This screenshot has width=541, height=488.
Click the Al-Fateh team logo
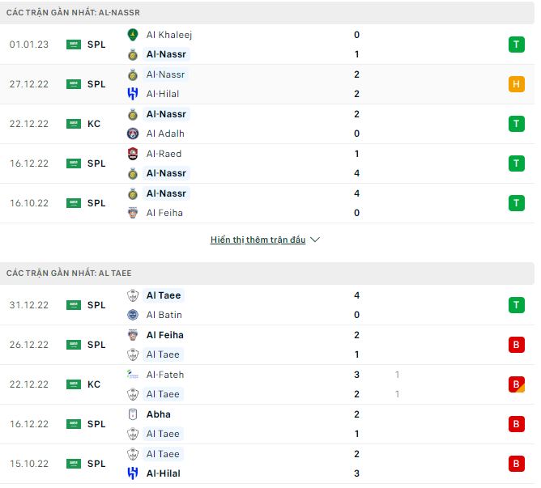(133, 375)
